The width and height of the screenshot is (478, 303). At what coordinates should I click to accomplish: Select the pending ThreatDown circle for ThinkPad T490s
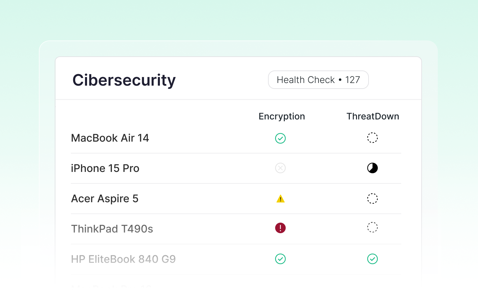click(x=372, y=227)
